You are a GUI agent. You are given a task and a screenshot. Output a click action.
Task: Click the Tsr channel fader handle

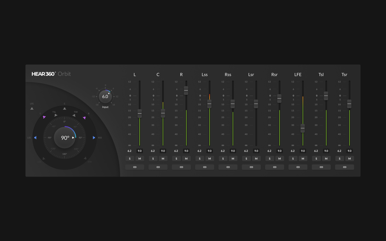(x=349, y=104)
